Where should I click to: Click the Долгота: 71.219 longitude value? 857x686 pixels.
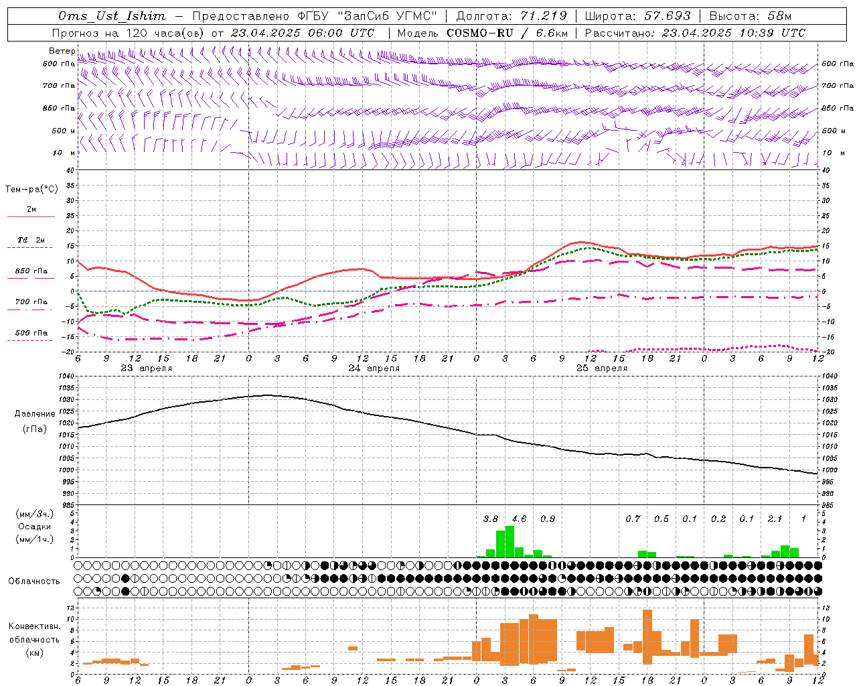(x=512, y=16)
